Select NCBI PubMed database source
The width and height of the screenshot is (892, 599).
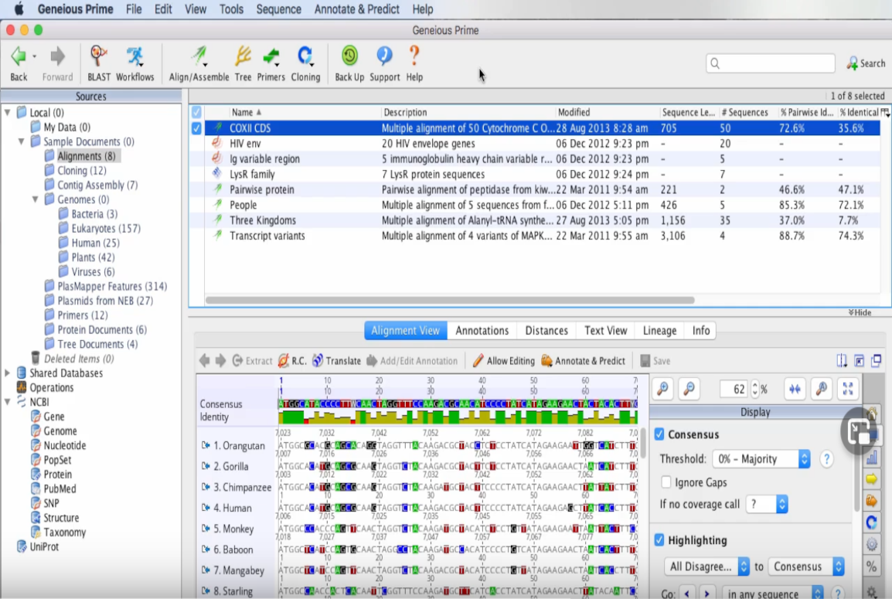click(60, 488)
